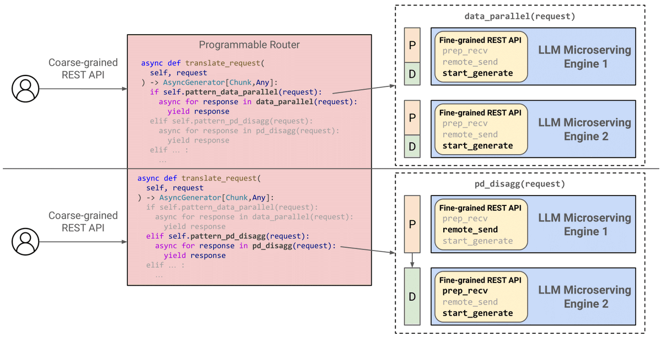Click "Fine-grained REST API" heading in pd_disagg Engine 1
661x337 pixels.
480,208
